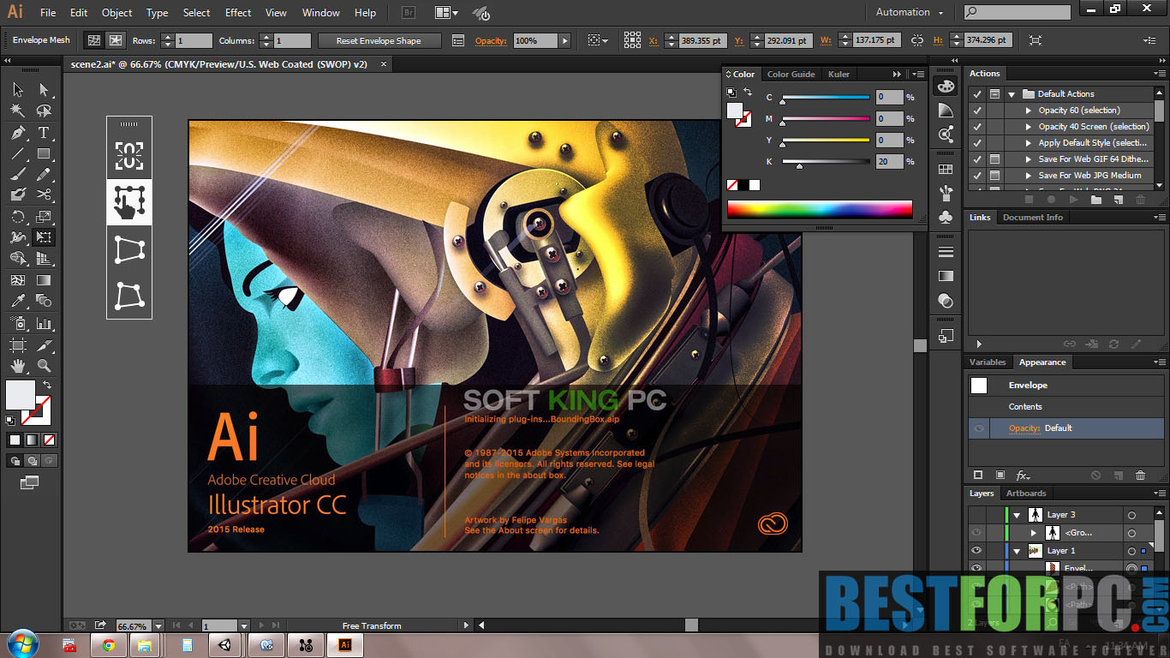Select the Pen tool
The width and height of the screenshot is (1170, 658).
click(17, 133)
